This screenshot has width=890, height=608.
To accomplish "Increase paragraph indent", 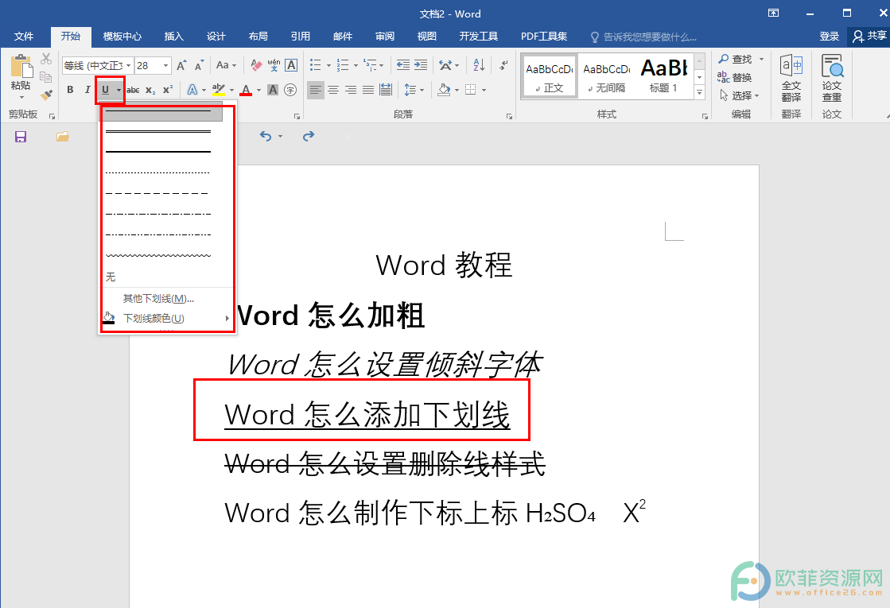I will [x=421, y=65].
